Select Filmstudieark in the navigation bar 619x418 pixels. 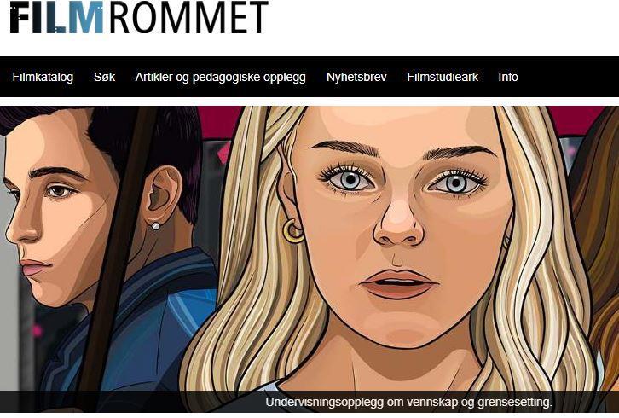click(x=443, y=77)
